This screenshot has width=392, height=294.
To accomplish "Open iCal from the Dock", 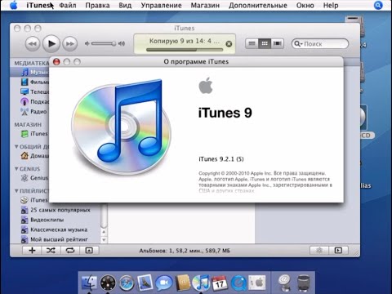I will pyautogui.click(x=220, y=283).
